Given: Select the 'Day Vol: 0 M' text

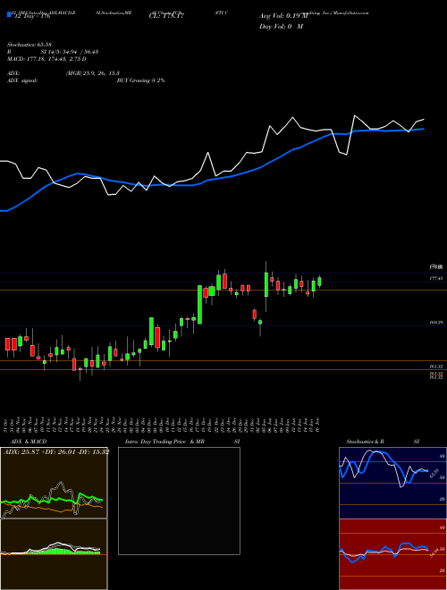Looking at the screenshot, I should pos(281,26).
